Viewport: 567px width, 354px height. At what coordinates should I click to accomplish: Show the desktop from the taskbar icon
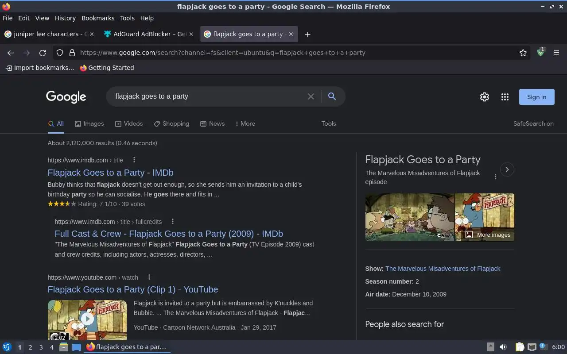[77, 347]
